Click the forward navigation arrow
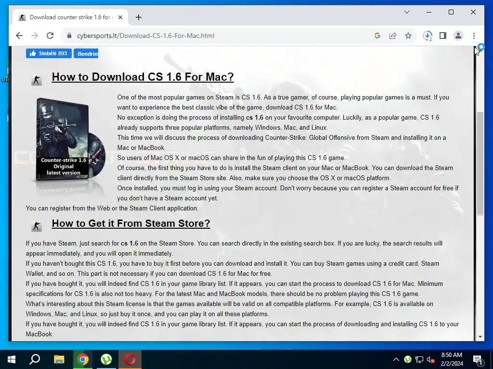493x369 pixels. (x=35, y=36)
